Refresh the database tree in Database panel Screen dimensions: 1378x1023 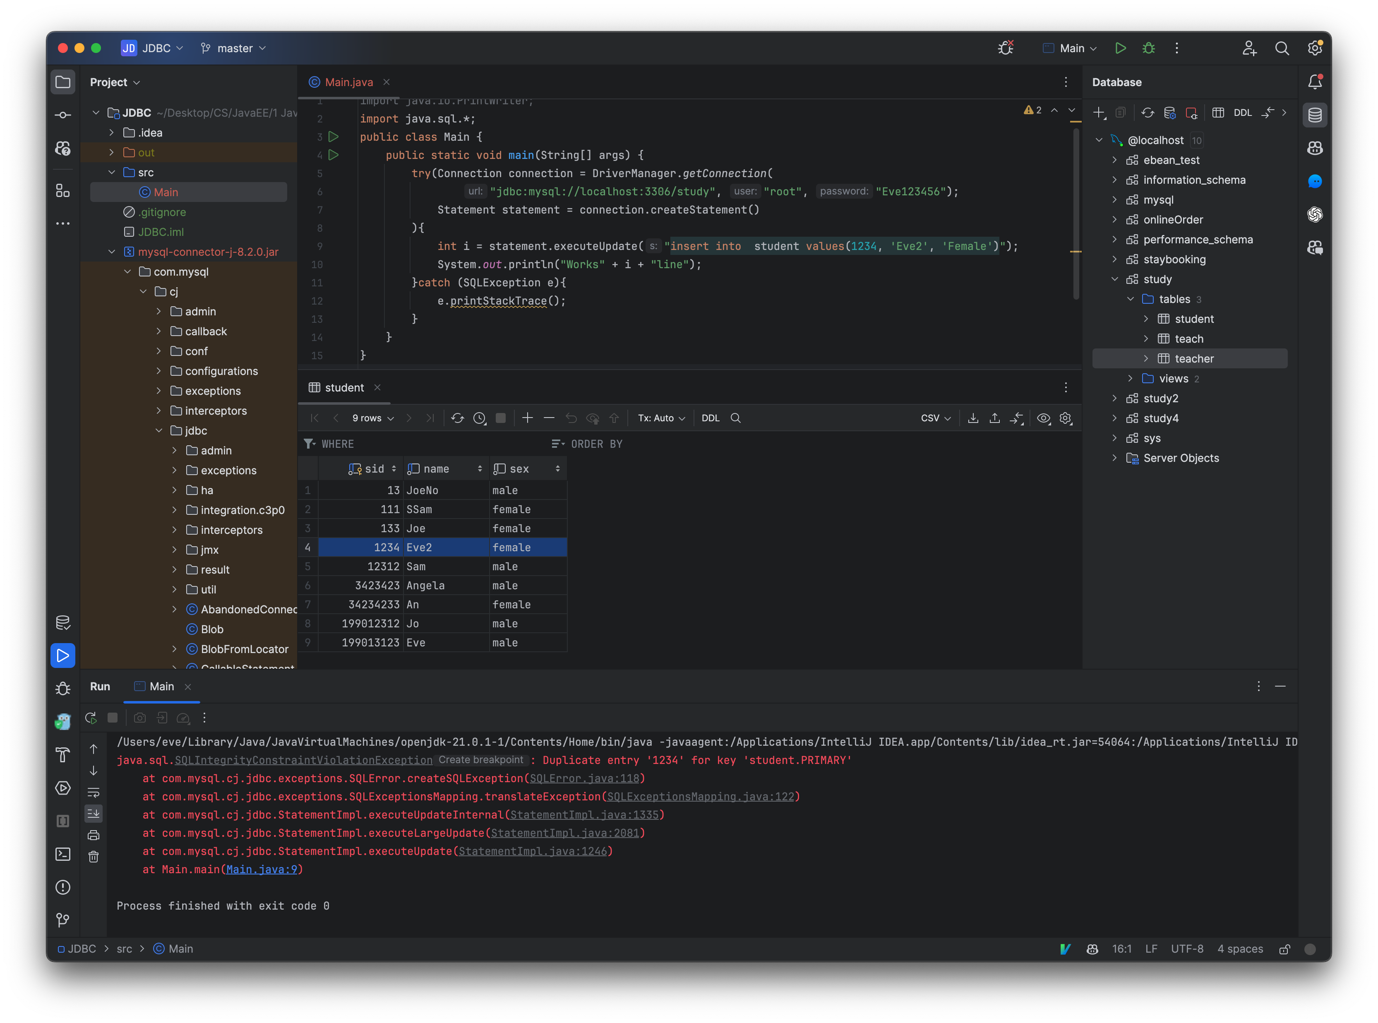coord(1147,113)
